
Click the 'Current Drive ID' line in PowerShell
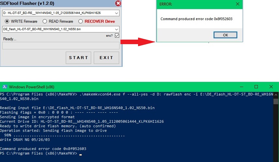coord(82,121)
